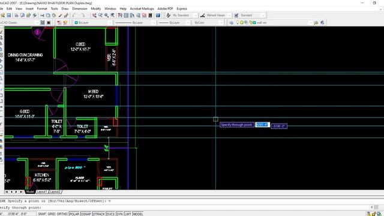Click the Publish icon
The image size is (384, 216).
point(28,15)
